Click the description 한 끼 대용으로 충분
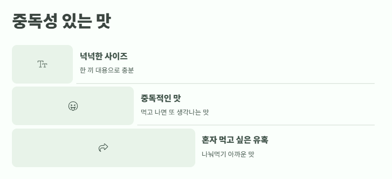This screenshot has height=179, width=392. (107, 70)
